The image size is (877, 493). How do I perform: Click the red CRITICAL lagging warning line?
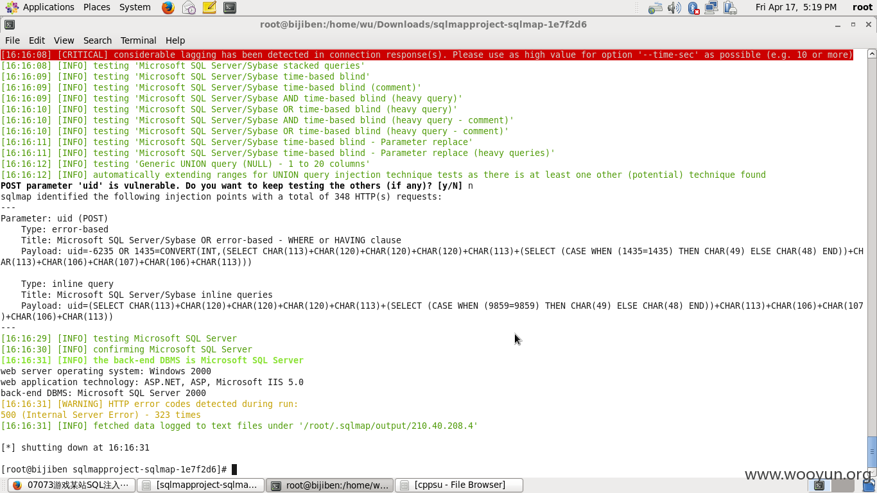click(x=427, y=55)
